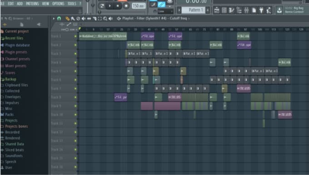The height and width of the screenshot is (175, 309).
Task: Select the Draw pencil tool
Action: click(67, 19)
